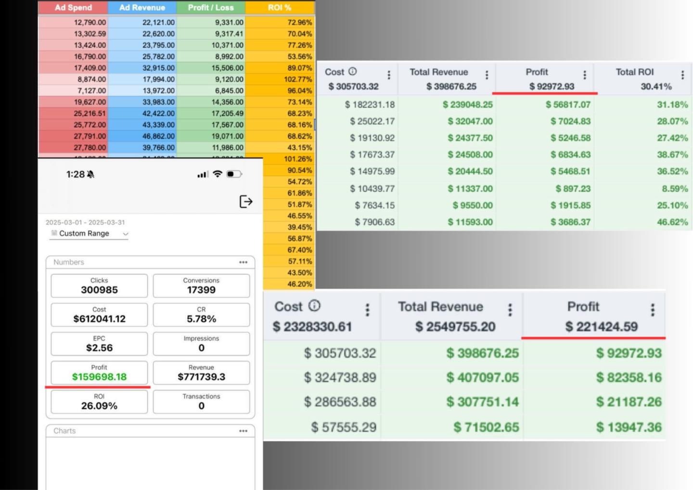
Task: Tap the Revenue $771739.3 card
Action: click(x=201, y=373)
